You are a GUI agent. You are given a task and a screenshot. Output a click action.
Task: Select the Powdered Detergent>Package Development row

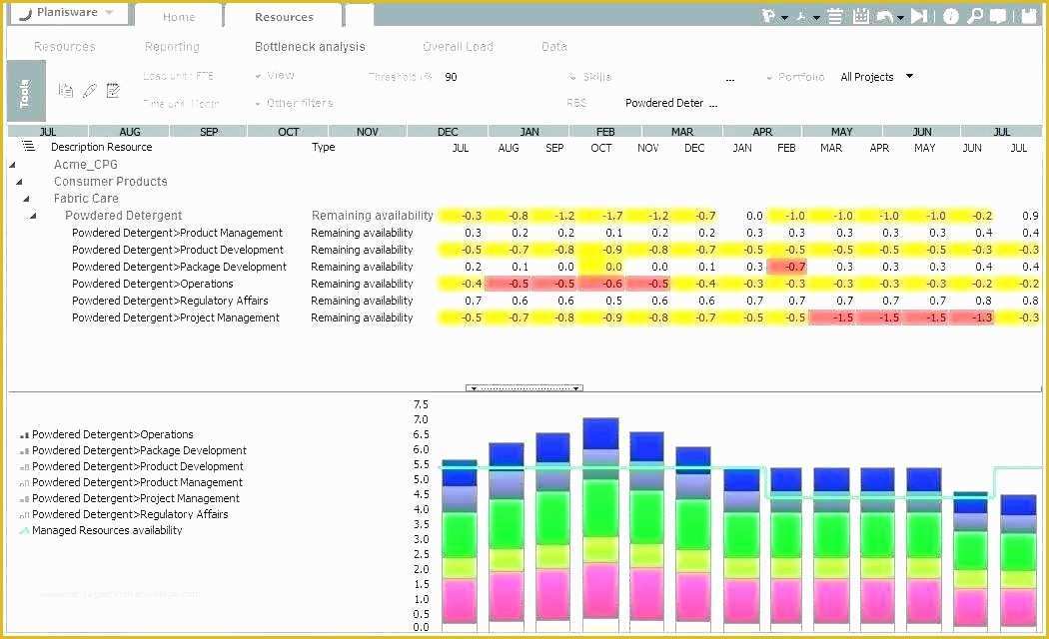coord(524,267)
